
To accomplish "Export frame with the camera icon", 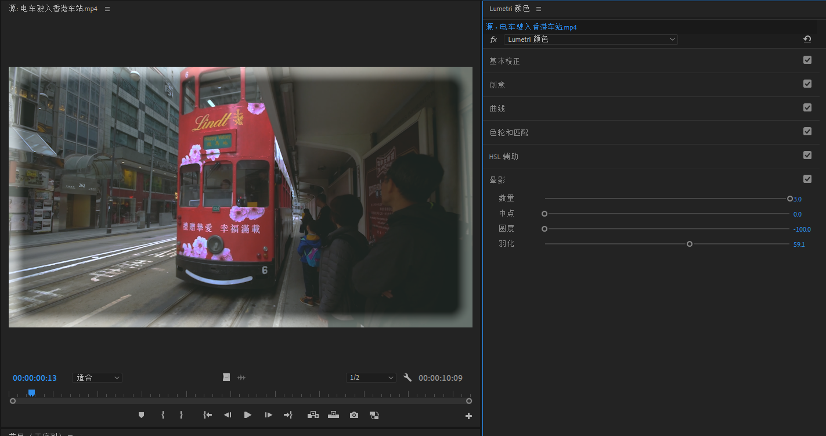I will point(354,415).
